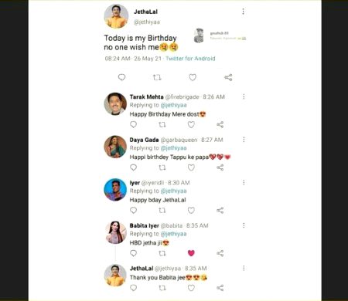Retweet Daya Gada's reply
Image resolution: width=348 pixels, height=301 pixels.
point(162,167)
